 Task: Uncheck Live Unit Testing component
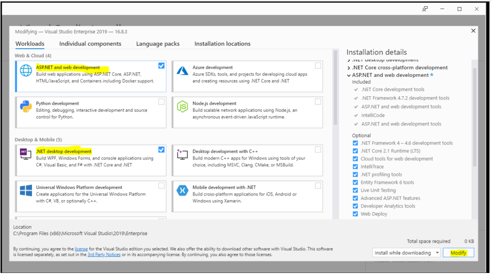[355, 190]
